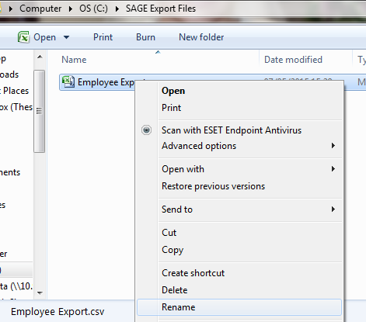The image size is (366, 322).
Task: Expand the Advanced options submenu arrow
Action: [333, 146]
